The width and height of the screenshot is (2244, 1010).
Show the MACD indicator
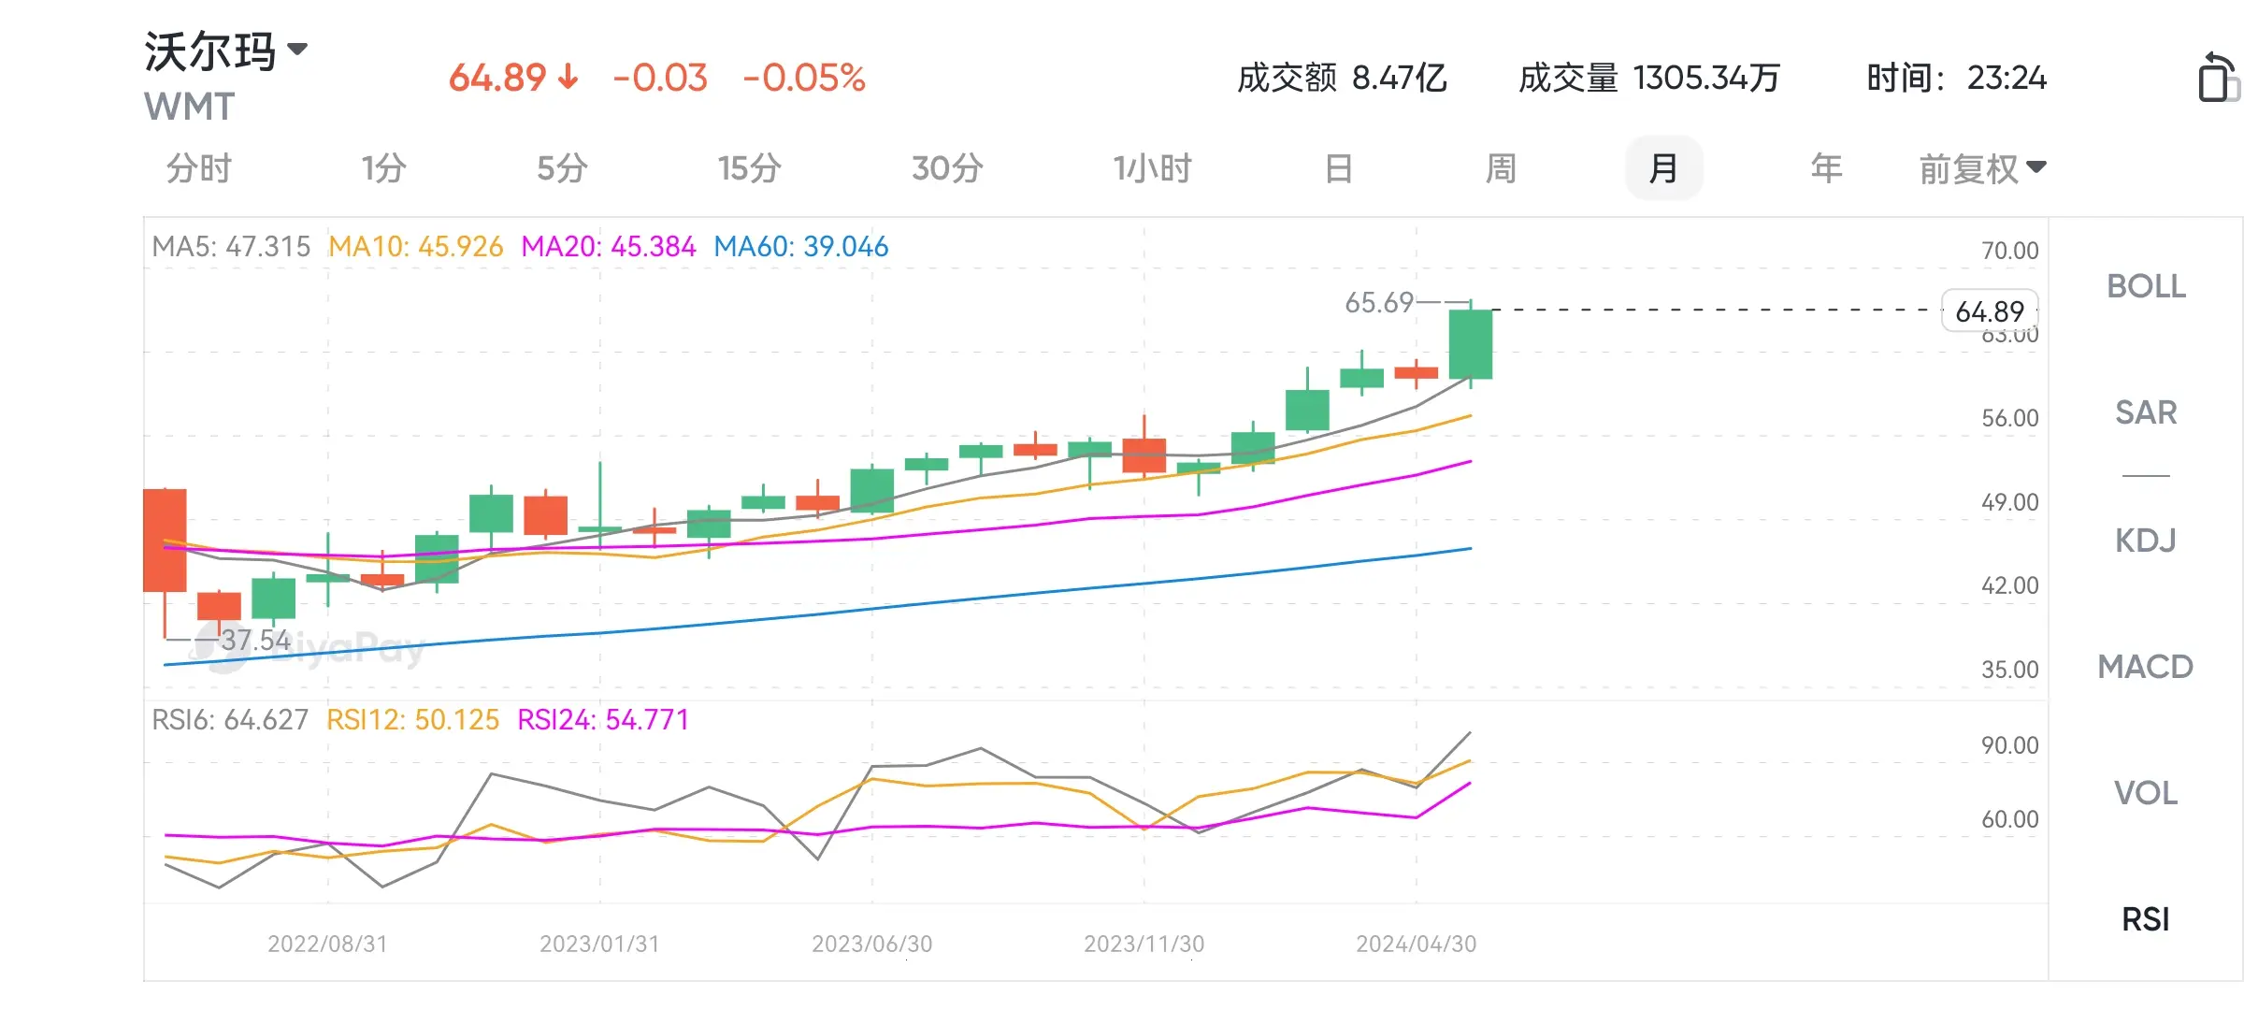[x=2146, y=667]
